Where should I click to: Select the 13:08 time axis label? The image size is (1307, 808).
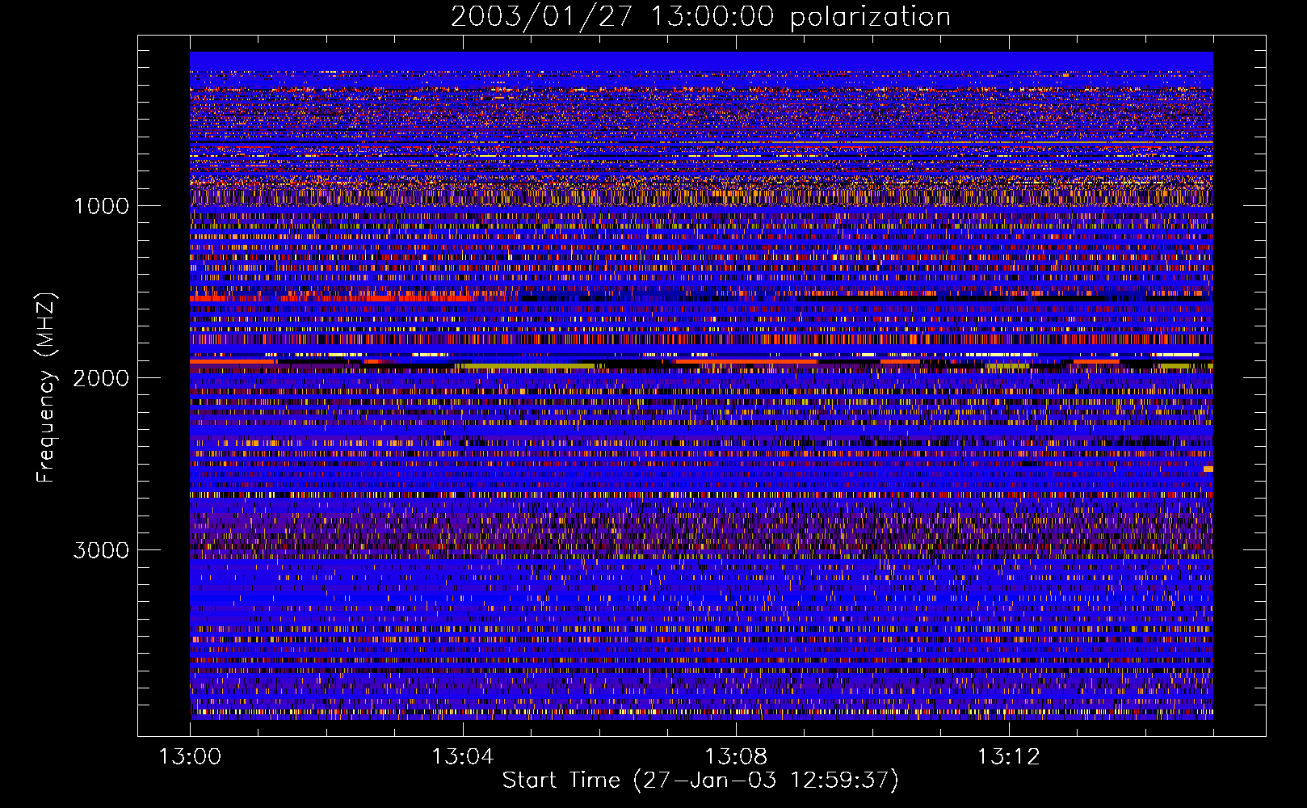click(x=735, y=757)
